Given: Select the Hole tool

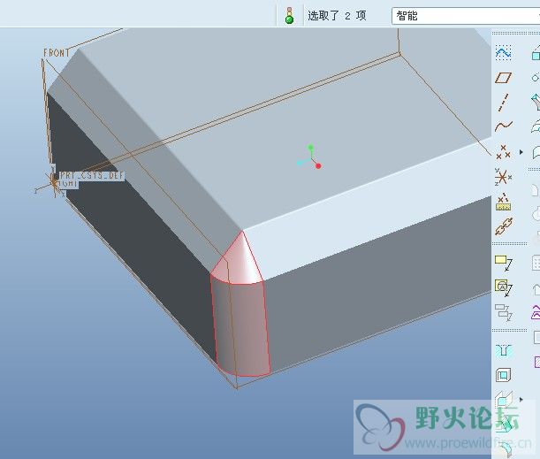Looking at the screenshot, I should pos(504,350).
